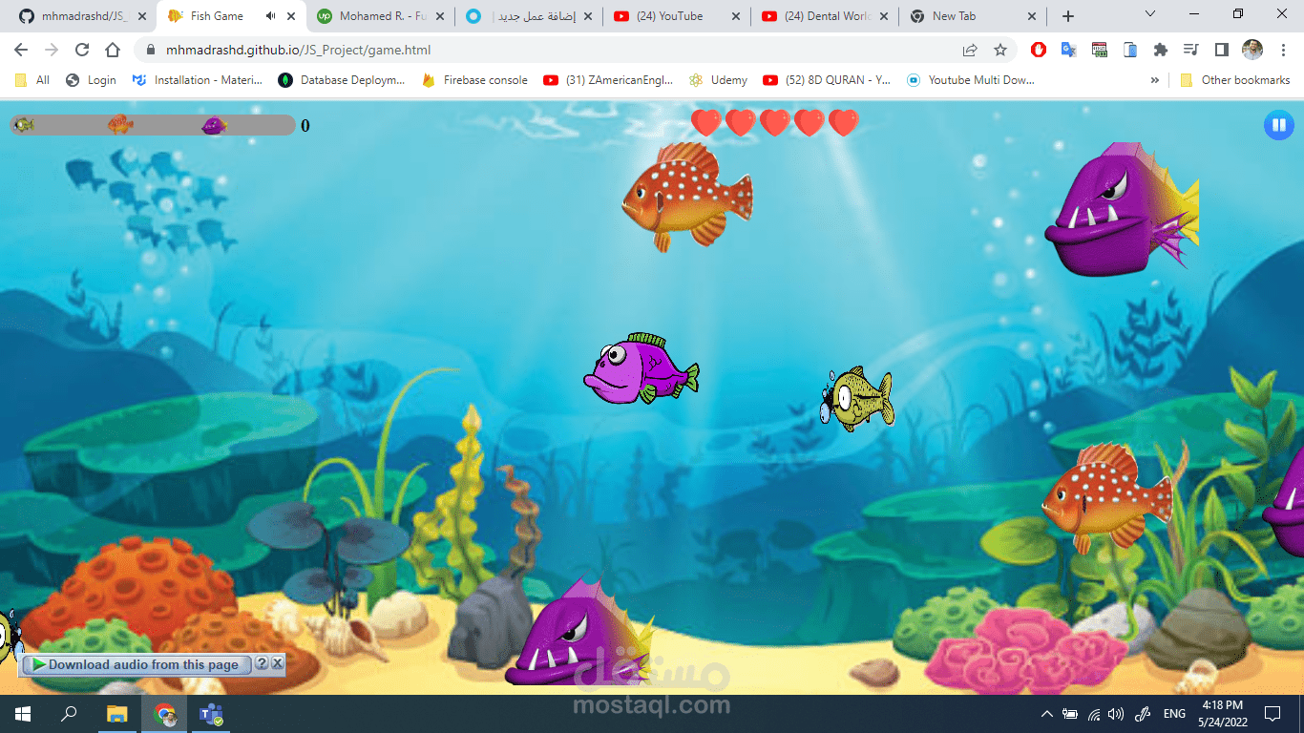Switch to the New Tab tab
This screenshot has height=733, width=1304.
(974, 16)
